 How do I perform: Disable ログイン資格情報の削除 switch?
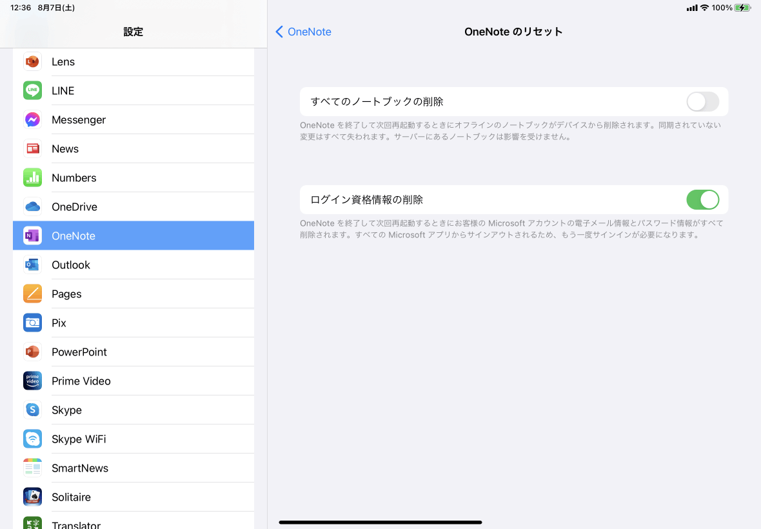point(702,200)
